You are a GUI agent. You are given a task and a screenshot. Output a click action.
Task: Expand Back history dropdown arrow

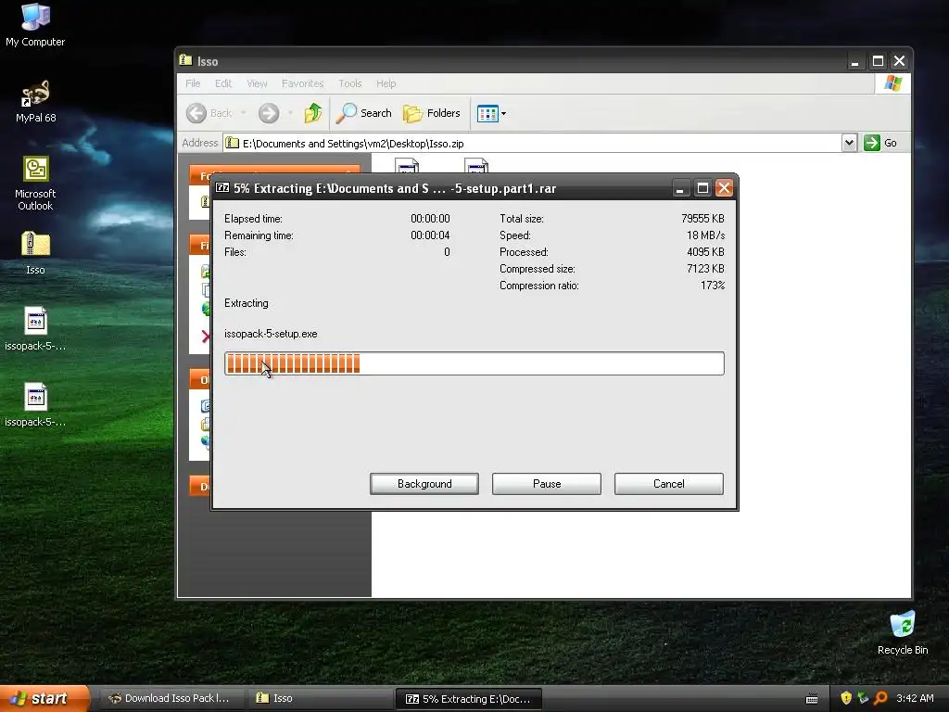click(244, 113)
